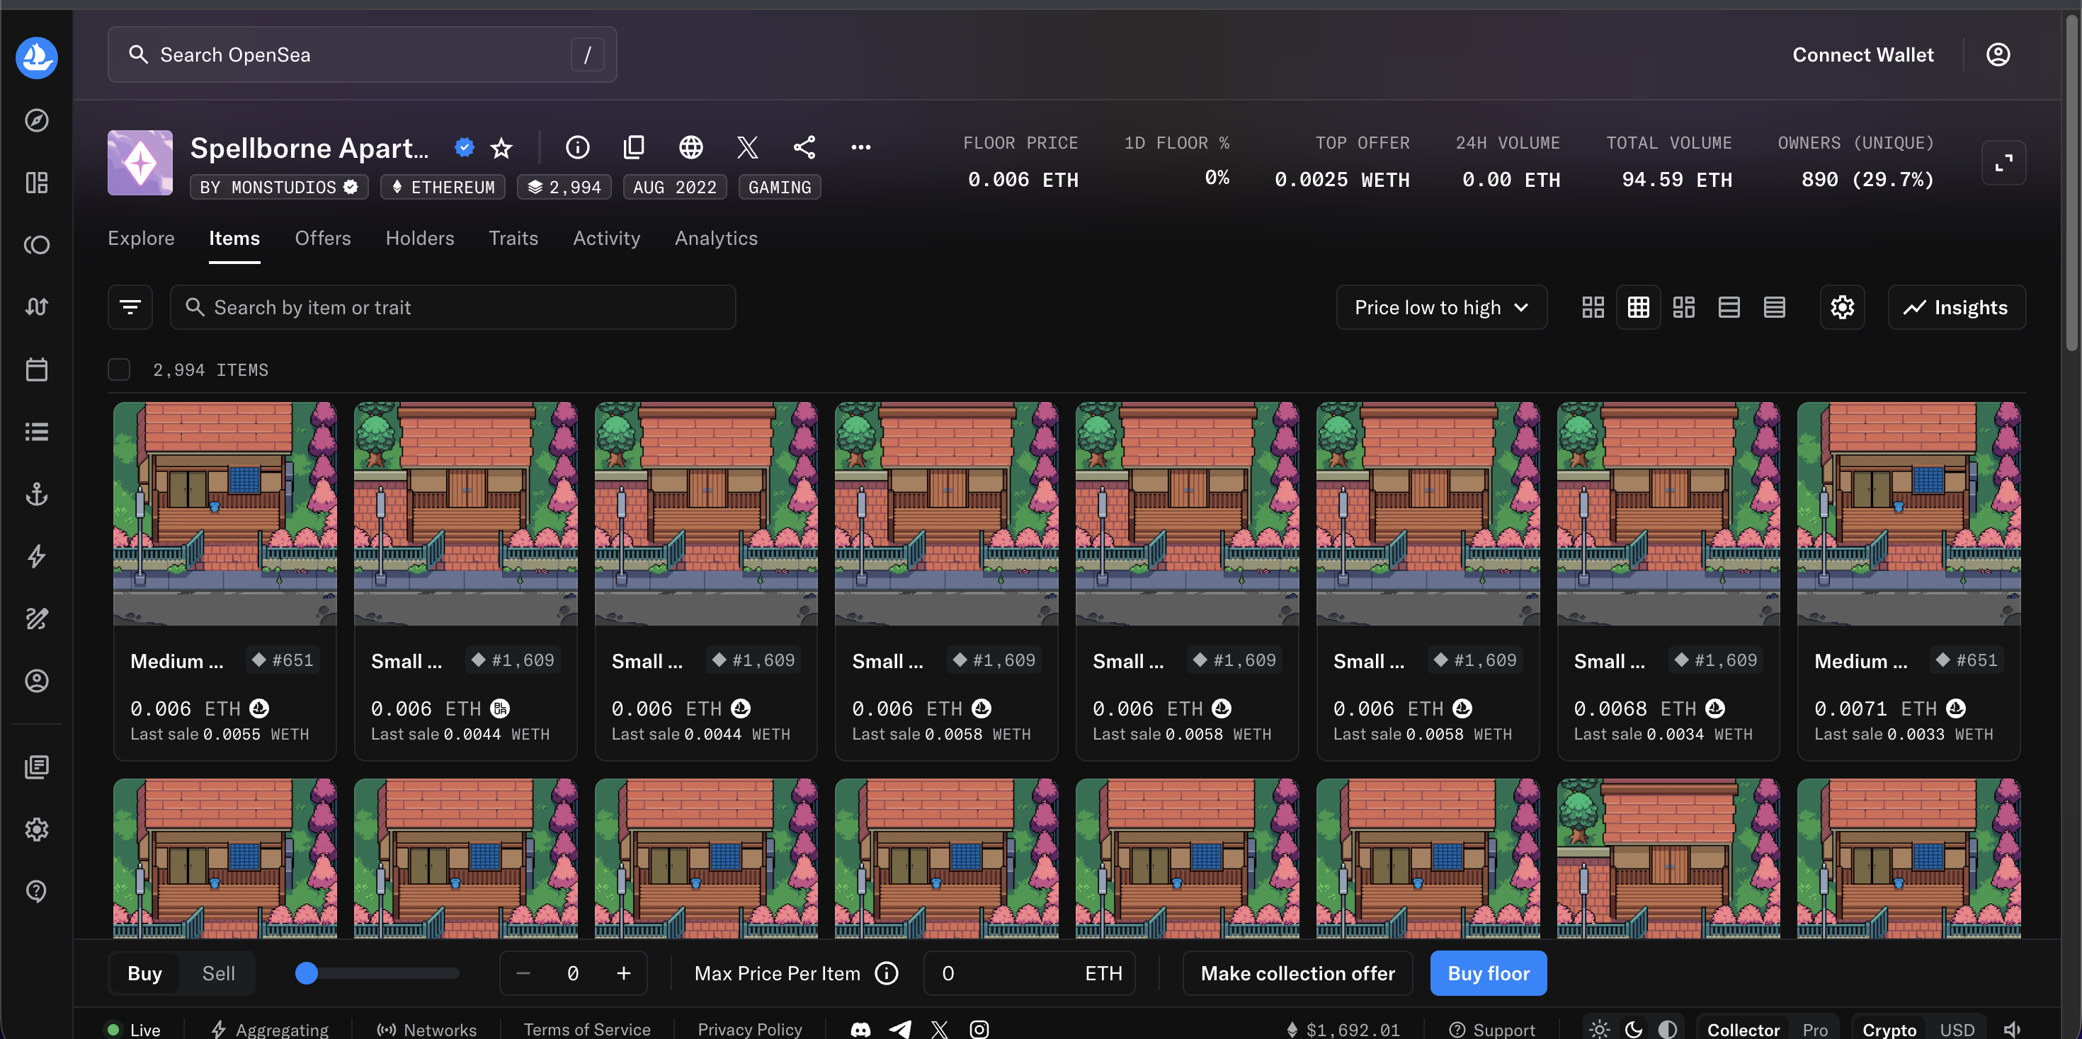
Task: Open Terms of Service link
Action: [587, 1029]
